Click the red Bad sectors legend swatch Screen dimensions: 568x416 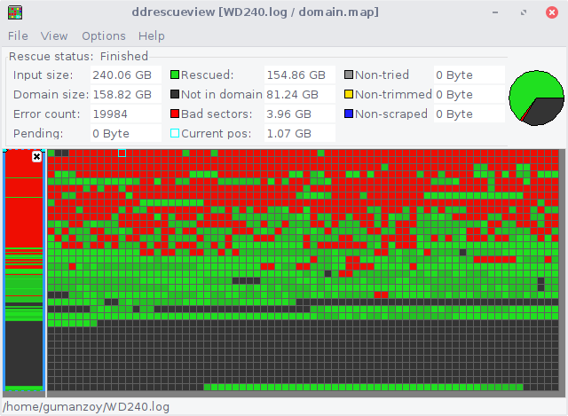(175, 114)
